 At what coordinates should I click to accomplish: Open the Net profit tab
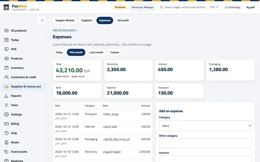pos(123,20)
